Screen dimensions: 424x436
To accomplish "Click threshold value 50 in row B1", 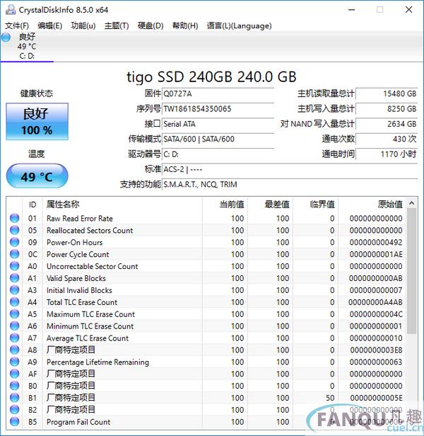I will pos(330,398).
